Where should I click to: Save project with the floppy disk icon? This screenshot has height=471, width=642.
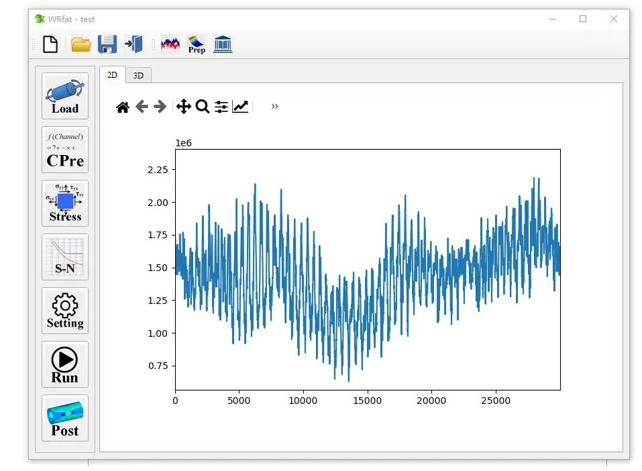[x=107, y=44]
